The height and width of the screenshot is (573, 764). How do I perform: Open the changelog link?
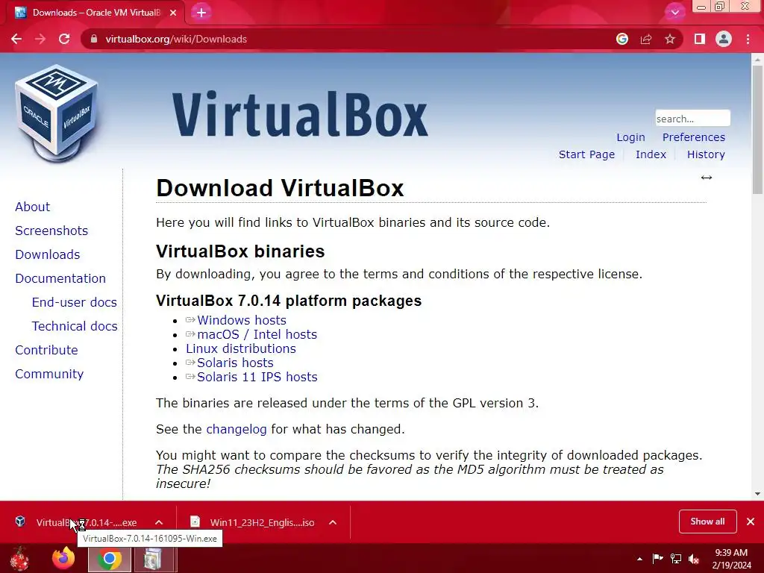[x=237, y=429]
